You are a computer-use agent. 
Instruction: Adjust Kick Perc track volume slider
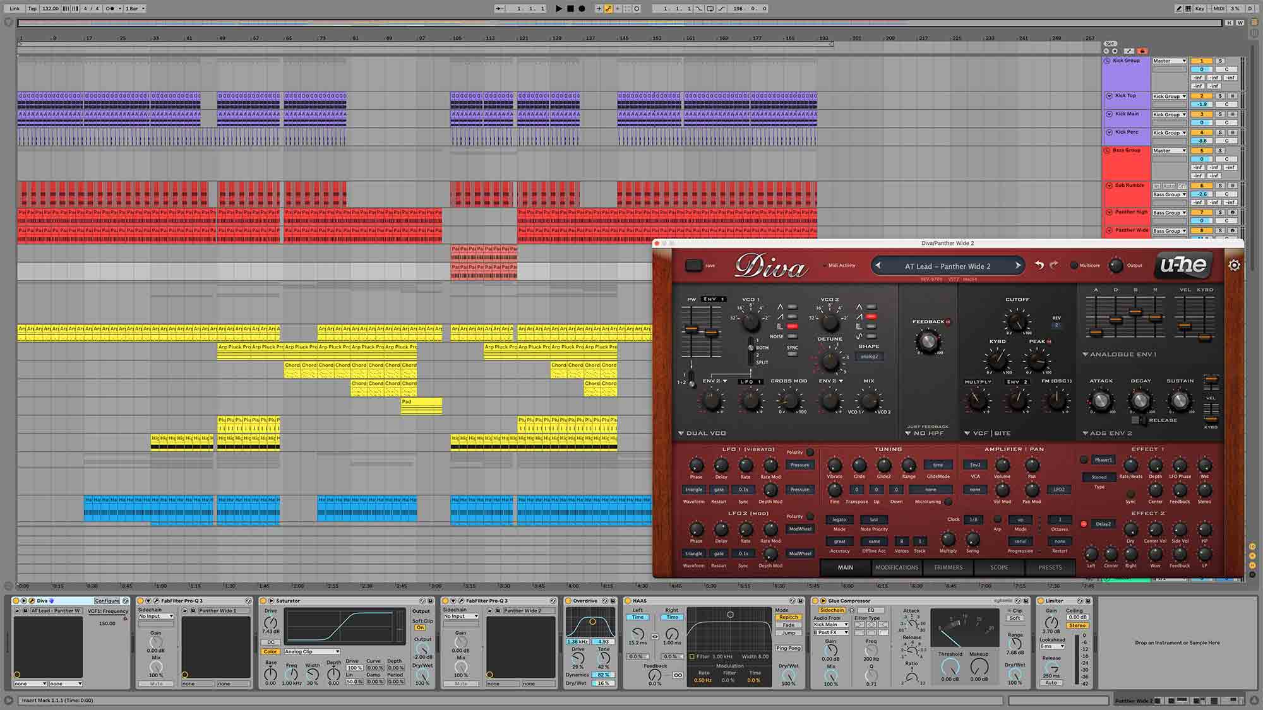click(1202, 141)
